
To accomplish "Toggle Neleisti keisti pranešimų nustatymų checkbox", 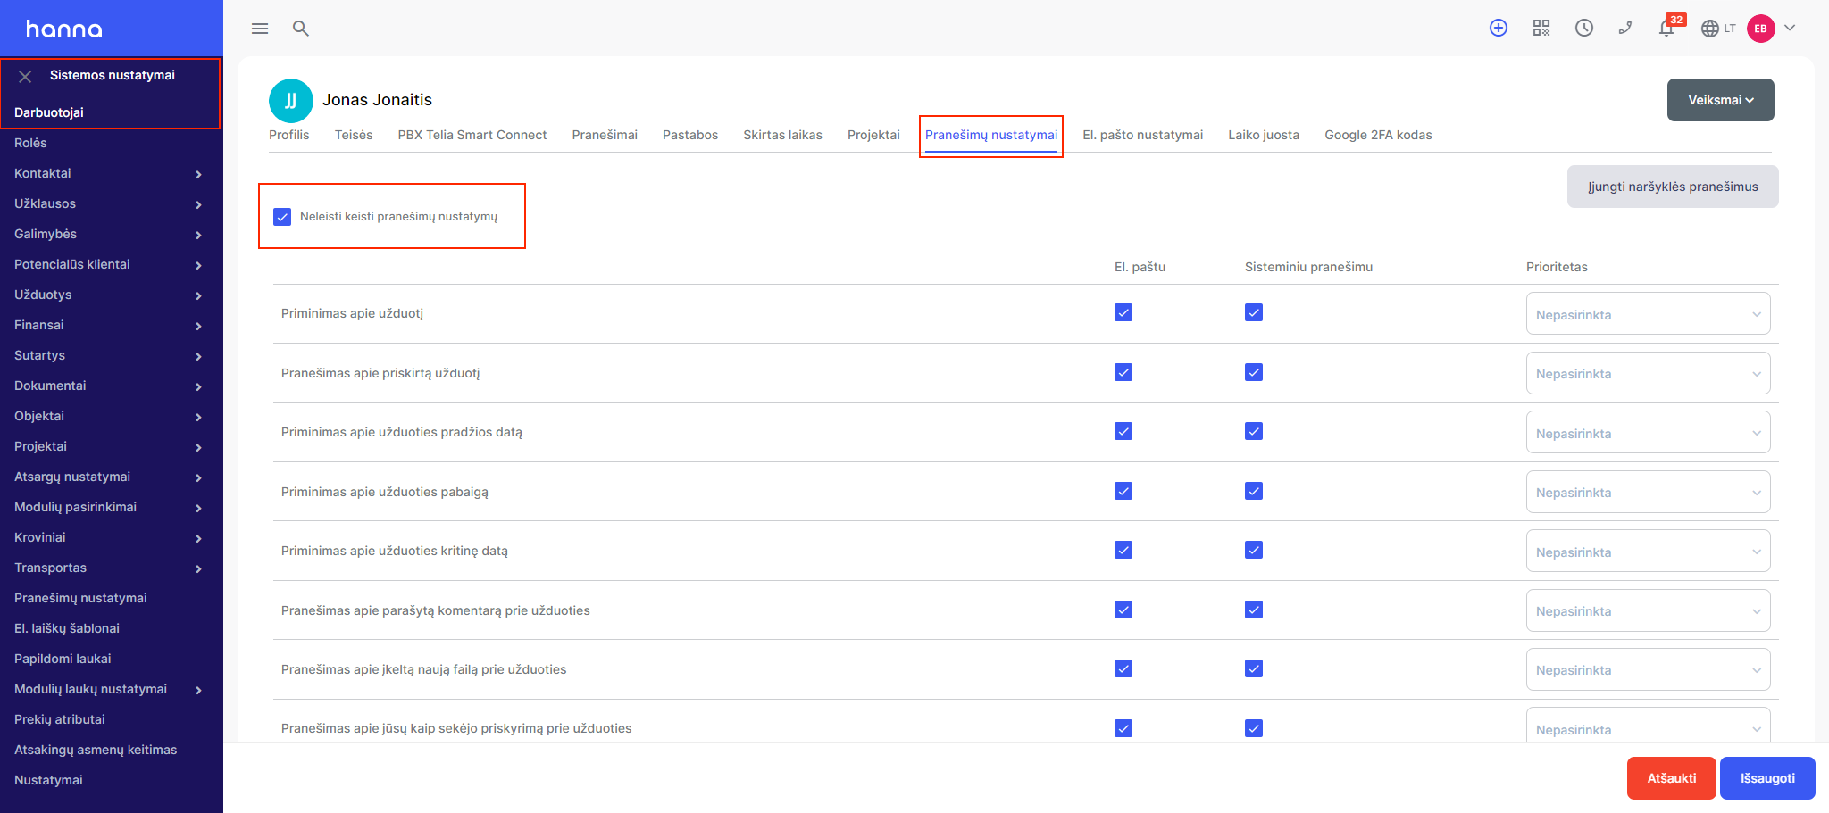I will click(282, 217).
